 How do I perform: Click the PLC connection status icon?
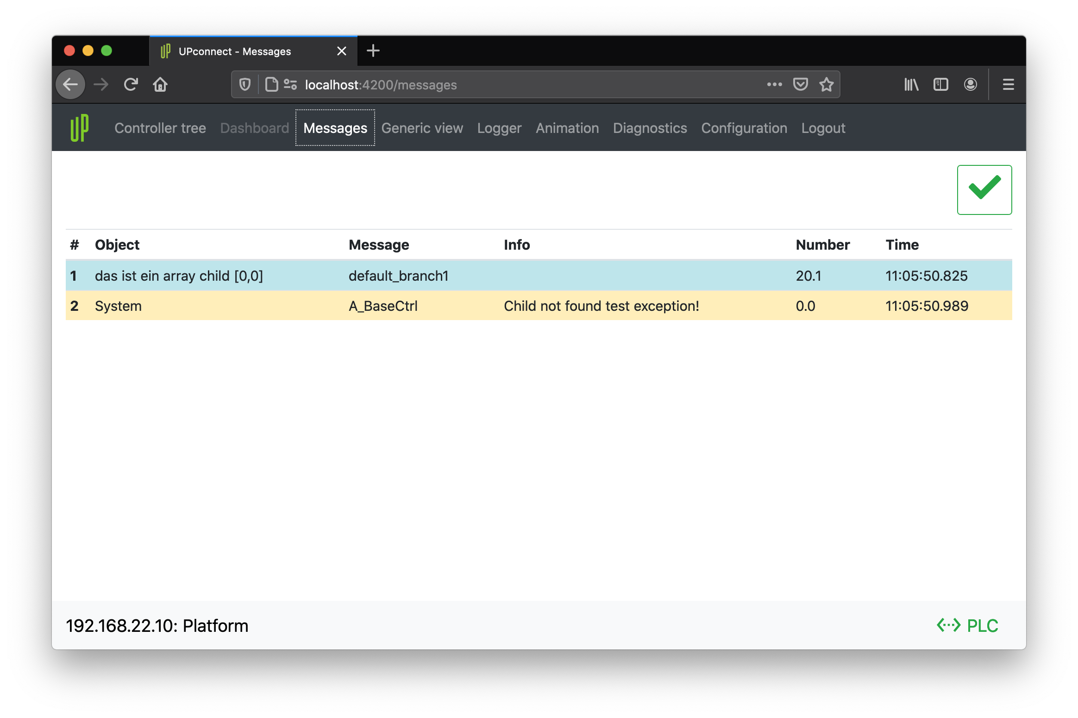[948, 625]
